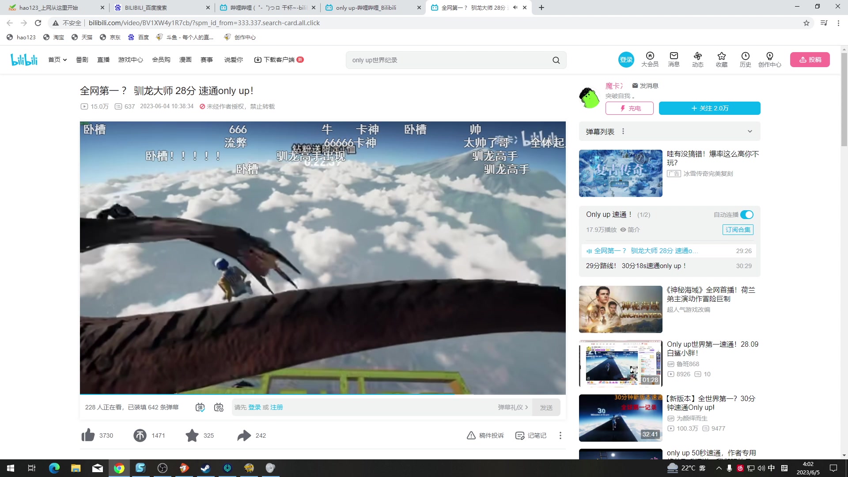Open 京东 bookmark

click(x=110, y=37)
